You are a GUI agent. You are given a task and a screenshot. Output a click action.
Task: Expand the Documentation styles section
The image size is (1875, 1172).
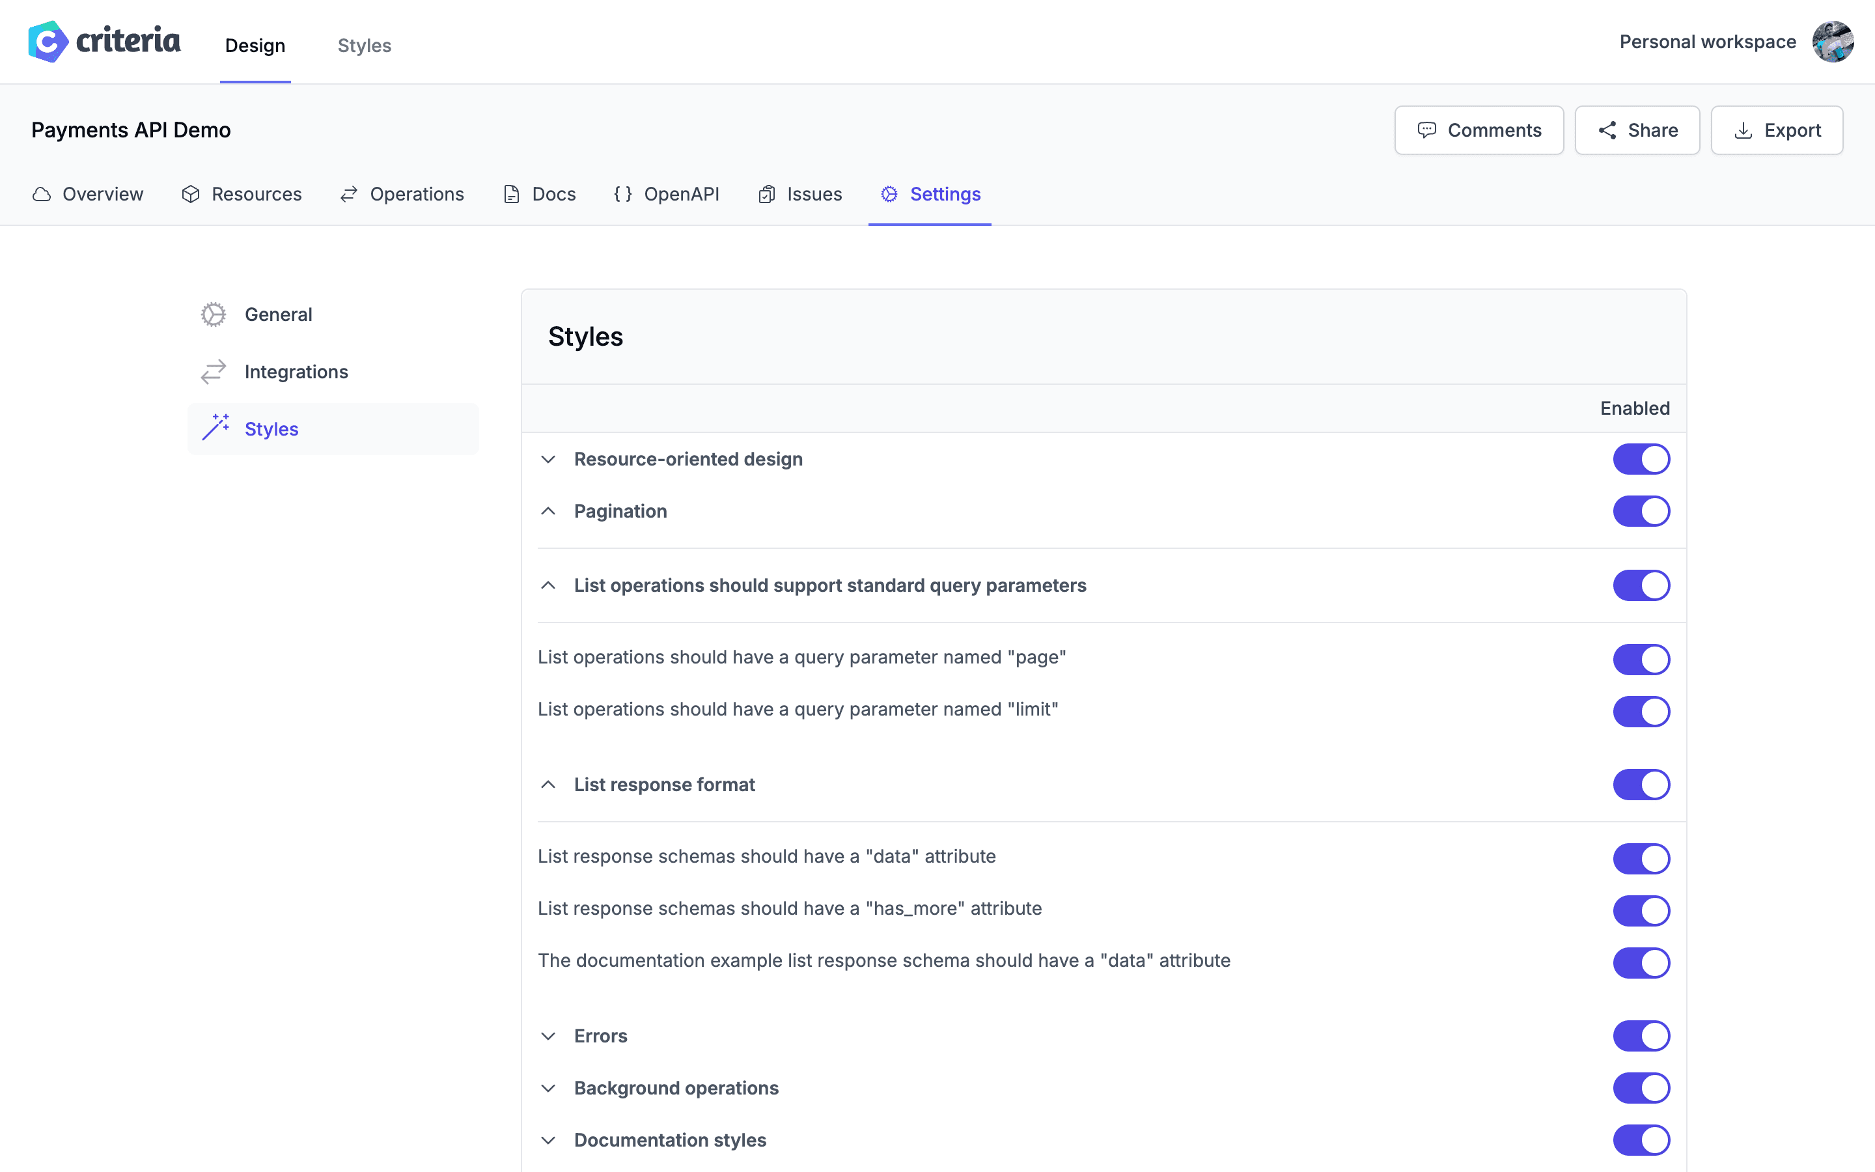pyautogui.click(x=549, y=1139)
